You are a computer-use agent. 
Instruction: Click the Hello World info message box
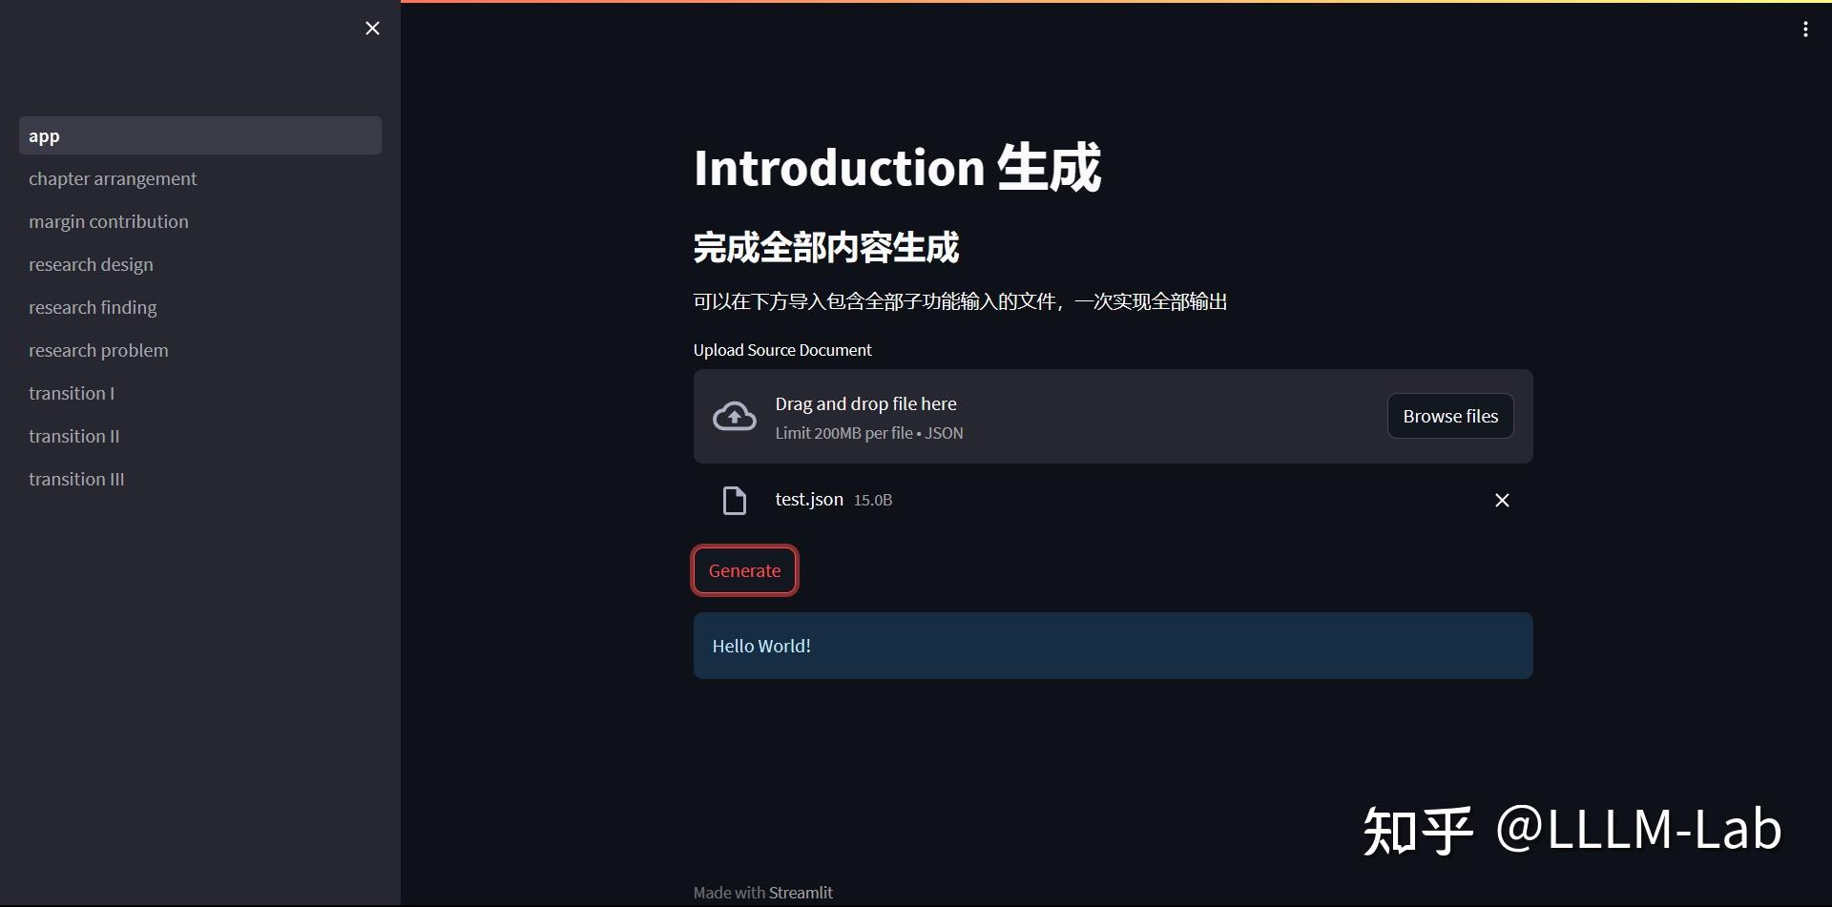click(x=1113, y=646)
